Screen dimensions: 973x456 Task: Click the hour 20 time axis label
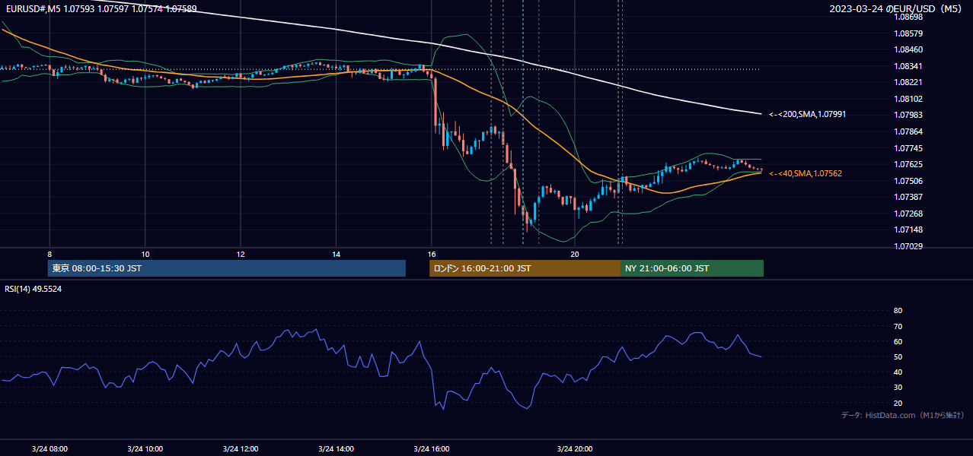575,254
